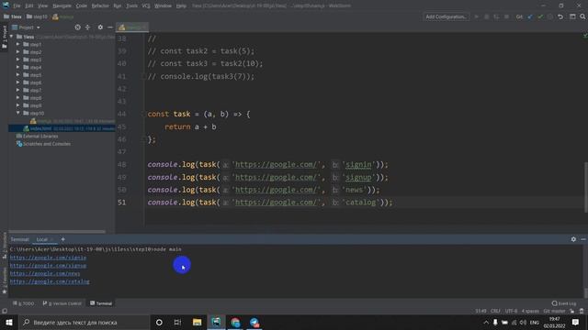Open the Refactor menu
588x330 pixels.
[x=100, y=6]
